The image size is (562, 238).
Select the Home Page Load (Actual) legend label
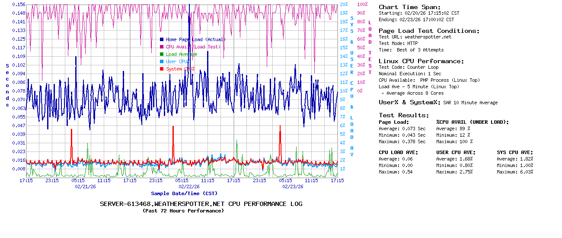[x=195, y=39]
